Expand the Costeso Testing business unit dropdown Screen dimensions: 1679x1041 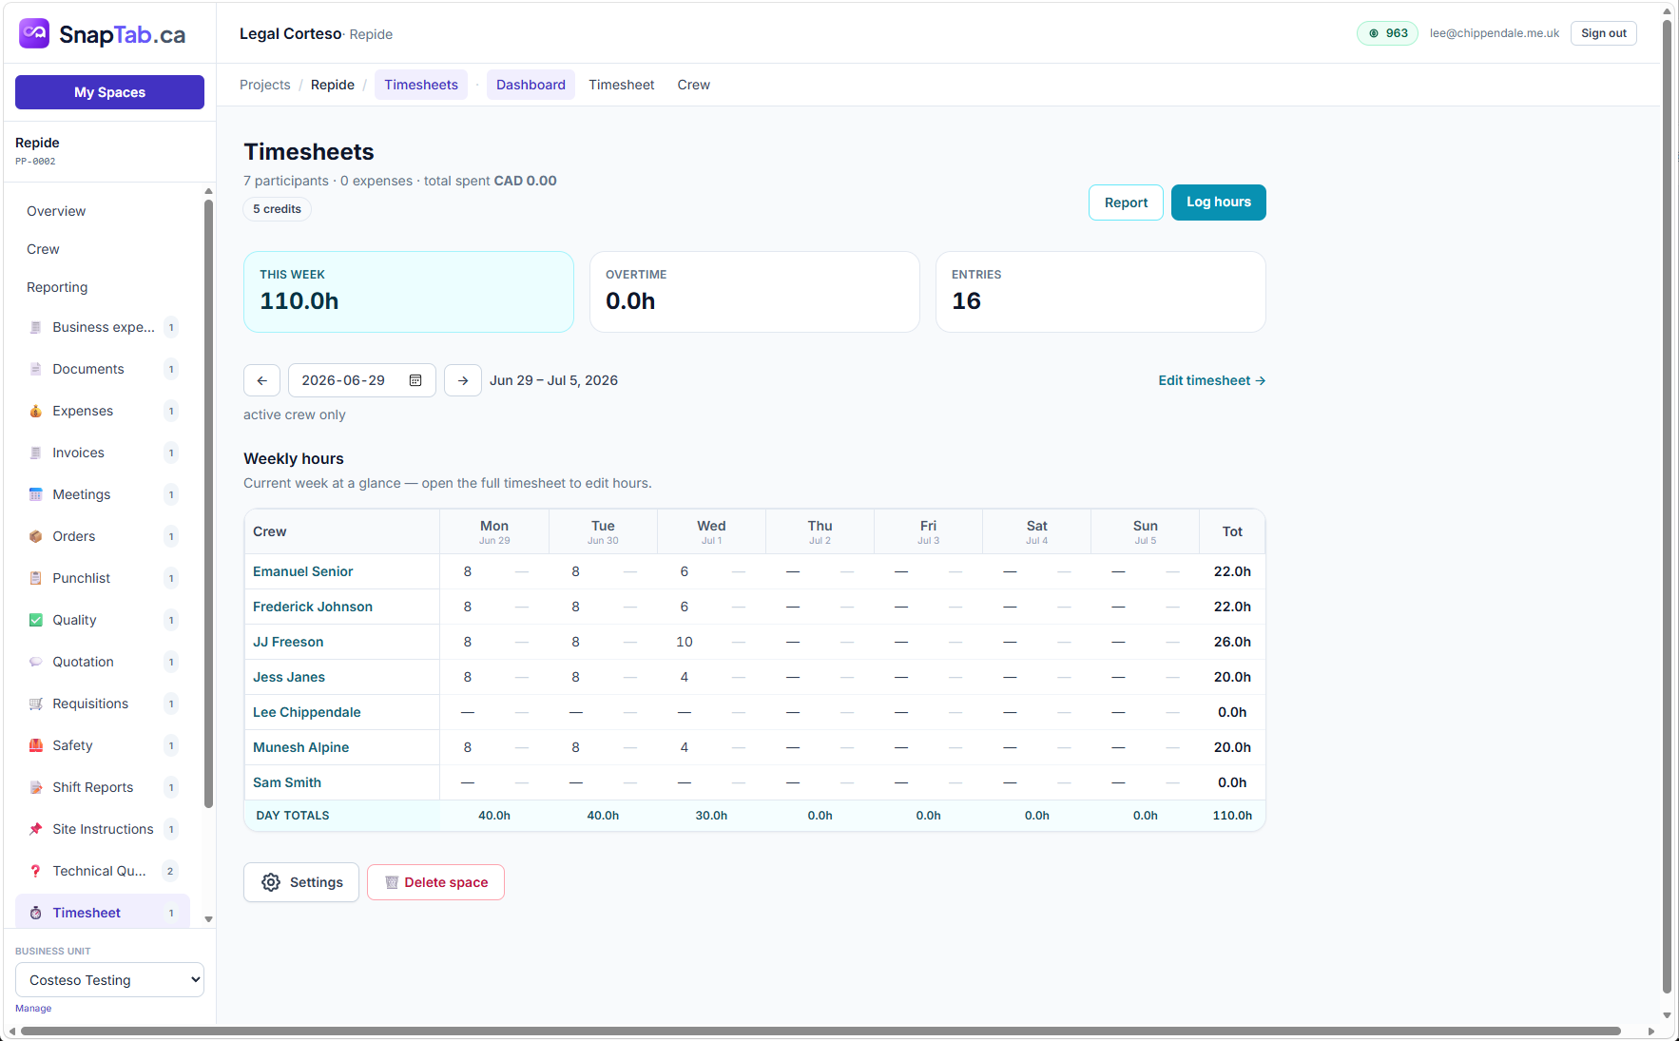click(x=109, y=980)
